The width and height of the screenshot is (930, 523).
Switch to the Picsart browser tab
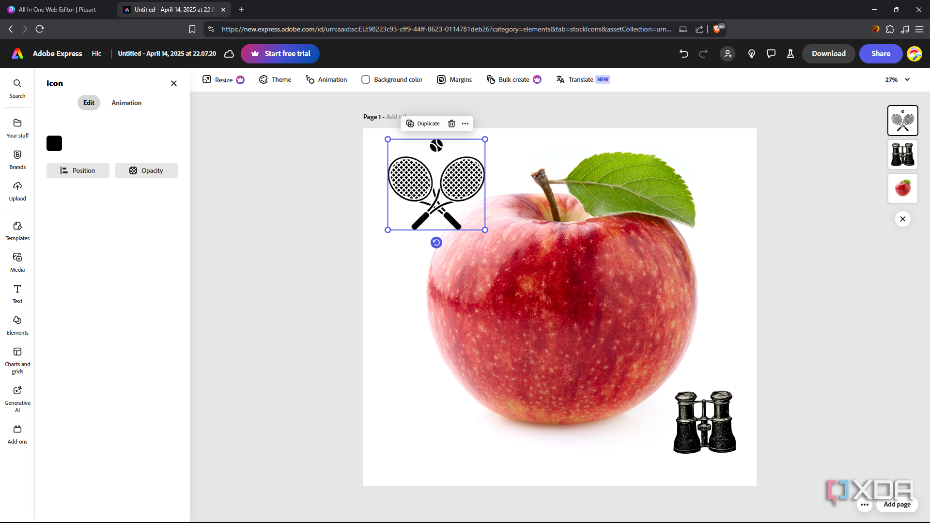pos(58,10)
